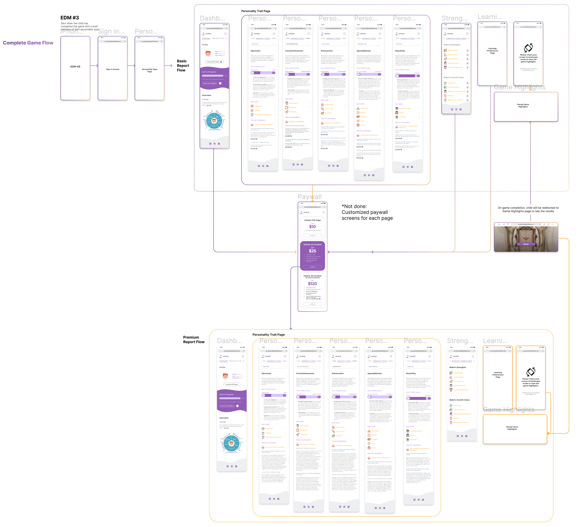Click Openness score slider in basic flow

pyautogui.click(x=263, y=73)
